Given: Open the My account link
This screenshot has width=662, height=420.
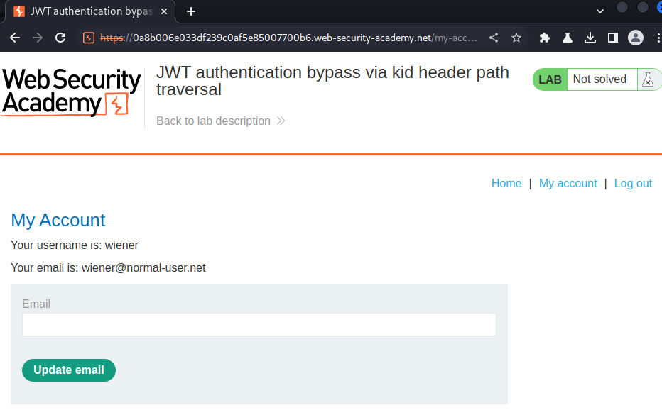Looking at the screenshot, I should tap(568, 184).
